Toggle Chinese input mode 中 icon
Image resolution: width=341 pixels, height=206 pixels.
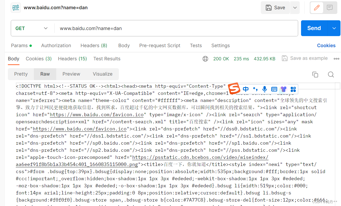point(246,89)
